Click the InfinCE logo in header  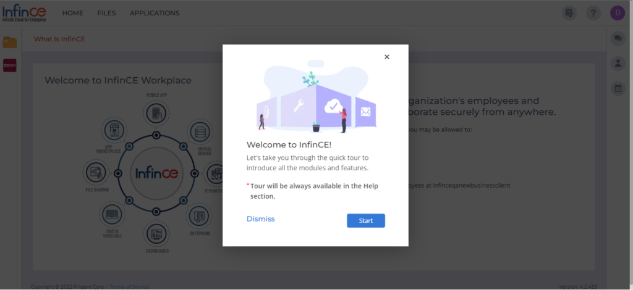pyautogui.click(x=24, y=14)
